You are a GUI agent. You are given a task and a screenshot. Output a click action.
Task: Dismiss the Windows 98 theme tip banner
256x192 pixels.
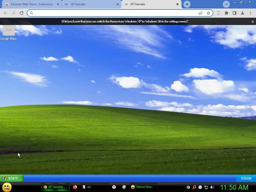click(252, 21)
